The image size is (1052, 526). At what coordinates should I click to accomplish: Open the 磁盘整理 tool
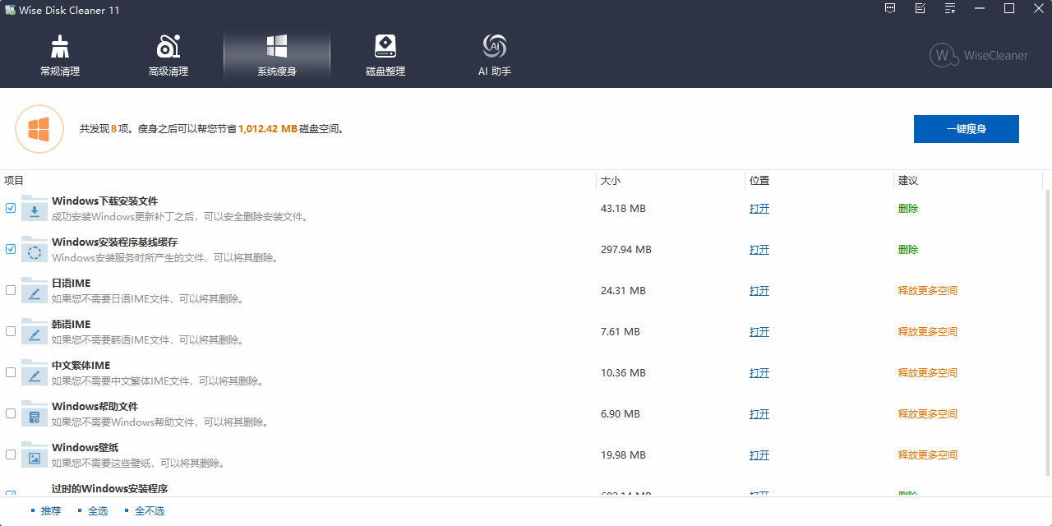click(385, 56)
